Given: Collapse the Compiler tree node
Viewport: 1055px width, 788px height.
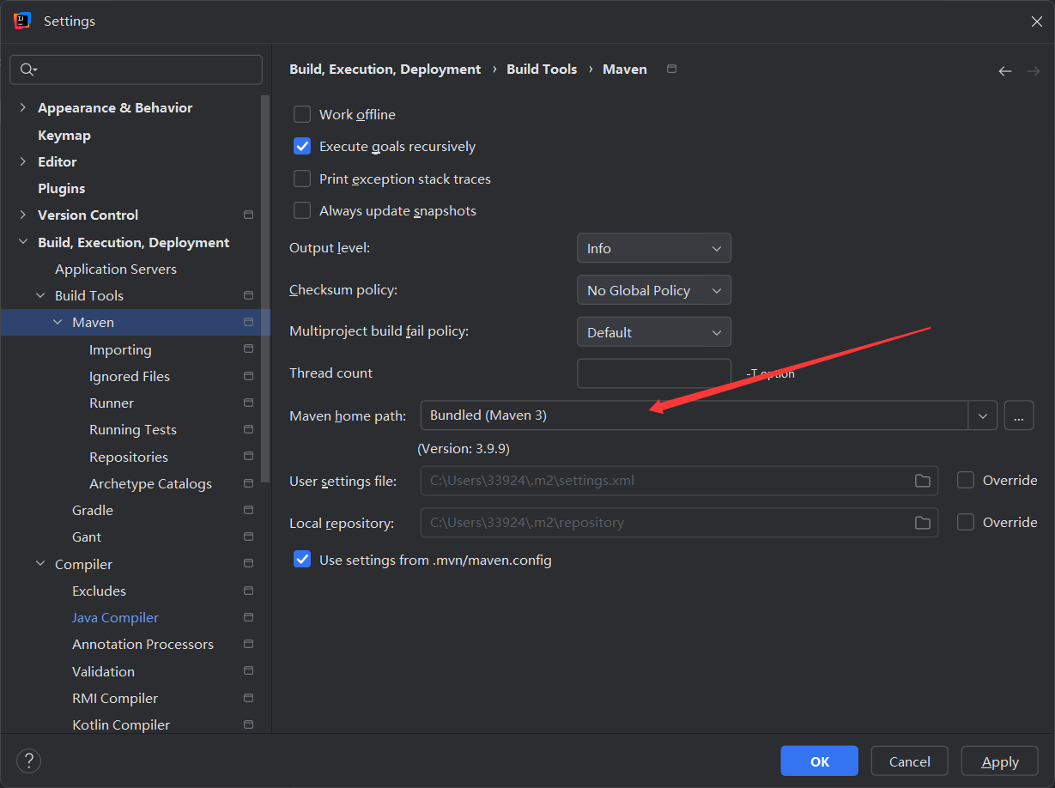Looking at the screenshot, I should click(x=40, y=564).
